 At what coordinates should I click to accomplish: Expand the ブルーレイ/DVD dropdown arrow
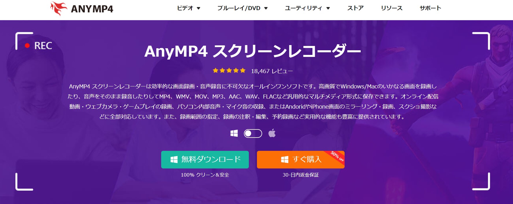(266, 8)
